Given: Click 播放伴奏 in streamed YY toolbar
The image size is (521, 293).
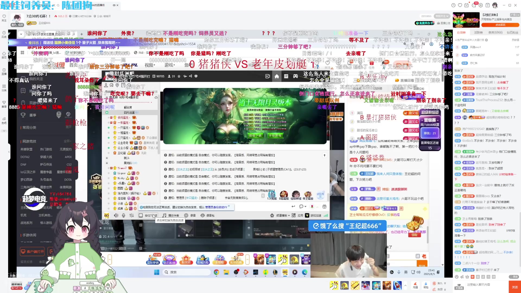Looking at the screenshot, I should tap(171, 215).
